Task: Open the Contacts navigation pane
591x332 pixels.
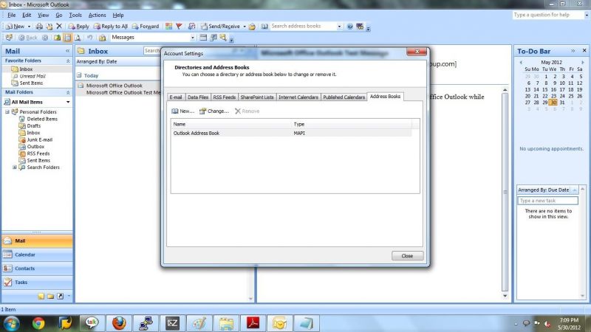Action: pos(37,269)
